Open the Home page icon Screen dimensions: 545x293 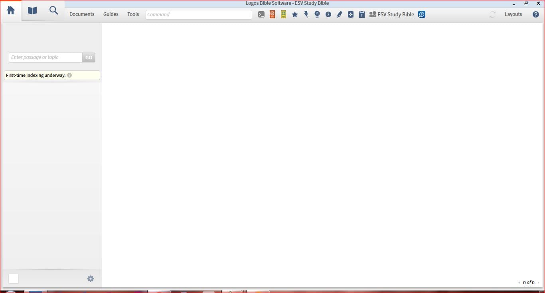tap(11, 11)
